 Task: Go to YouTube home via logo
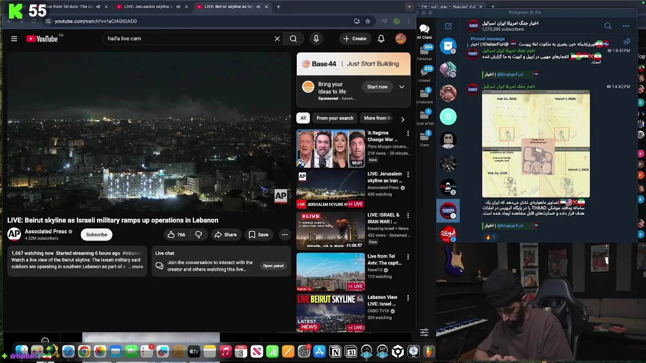pyautogui.click(x=42, y=39)
